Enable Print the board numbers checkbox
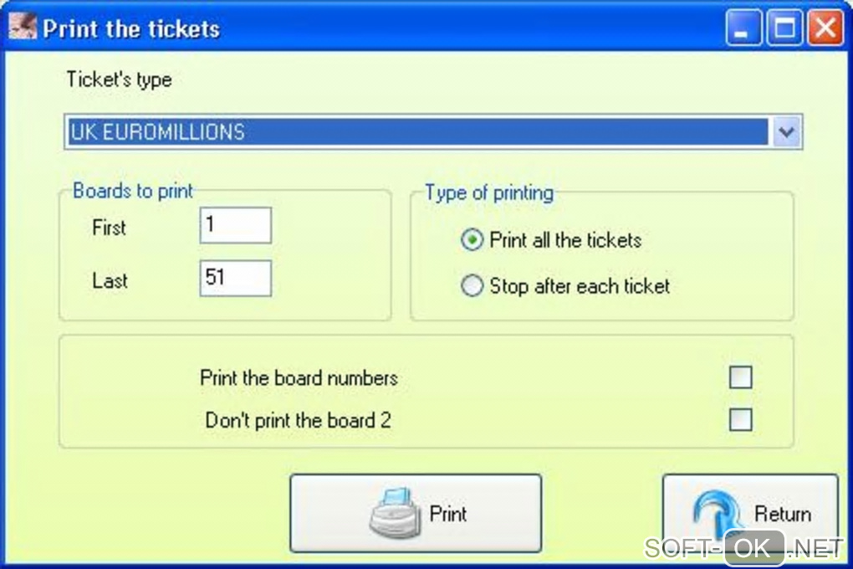 point(740,378)
